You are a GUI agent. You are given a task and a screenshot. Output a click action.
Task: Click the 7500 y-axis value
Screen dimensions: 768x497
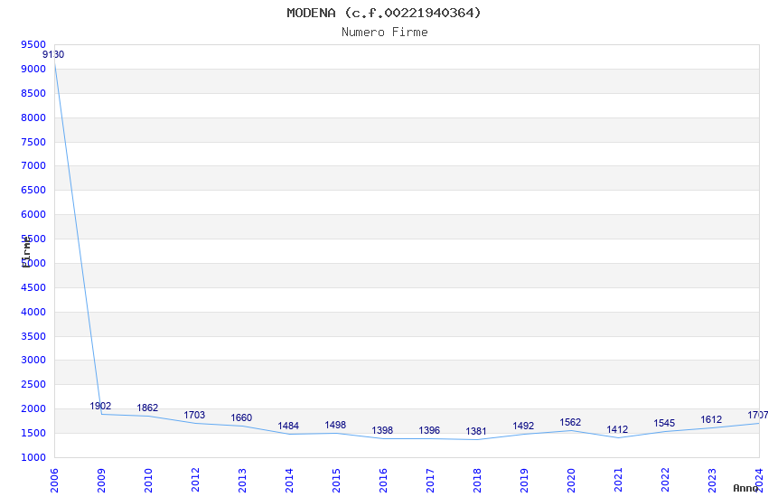(33, 142)
